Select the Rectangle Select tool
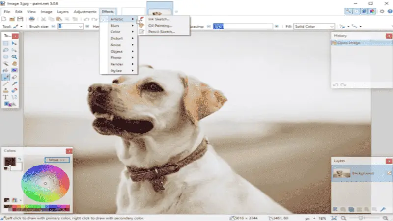The image size is (393, 221). (x=5, y=43)
